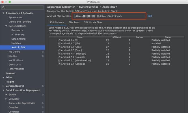Expand the Version Control section
The width and height of the screenshot is (188, 113).
point(3,86)
